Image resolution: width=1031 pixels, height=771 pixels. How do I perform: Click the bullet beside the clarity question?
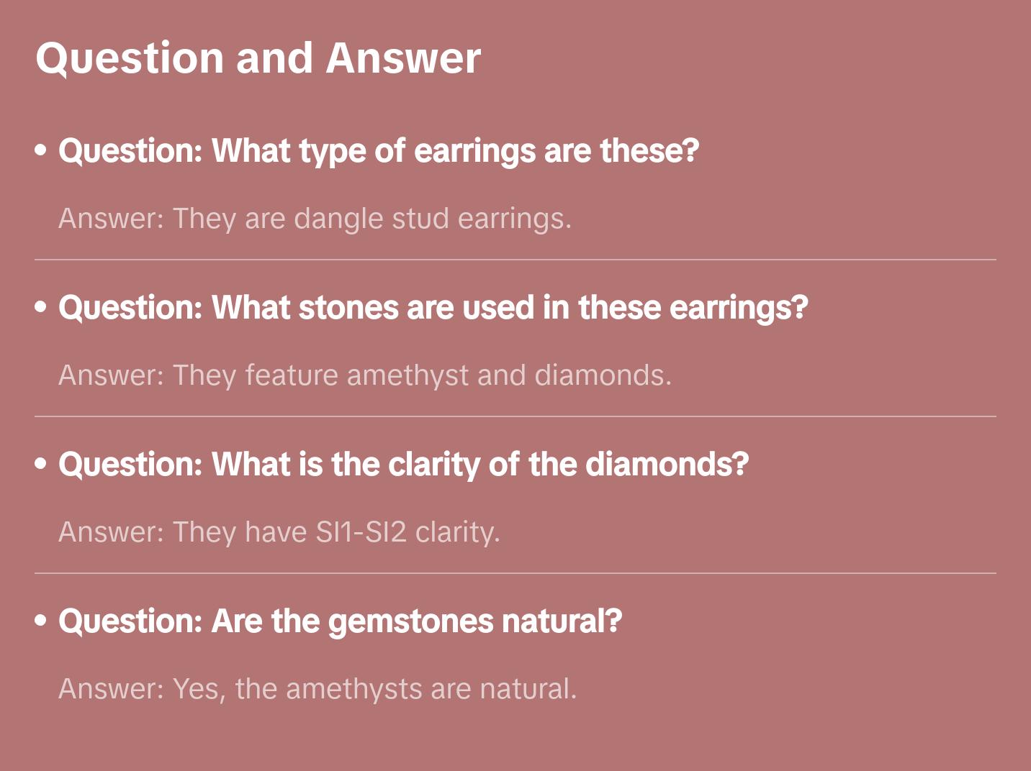click(x=41, y=464)
